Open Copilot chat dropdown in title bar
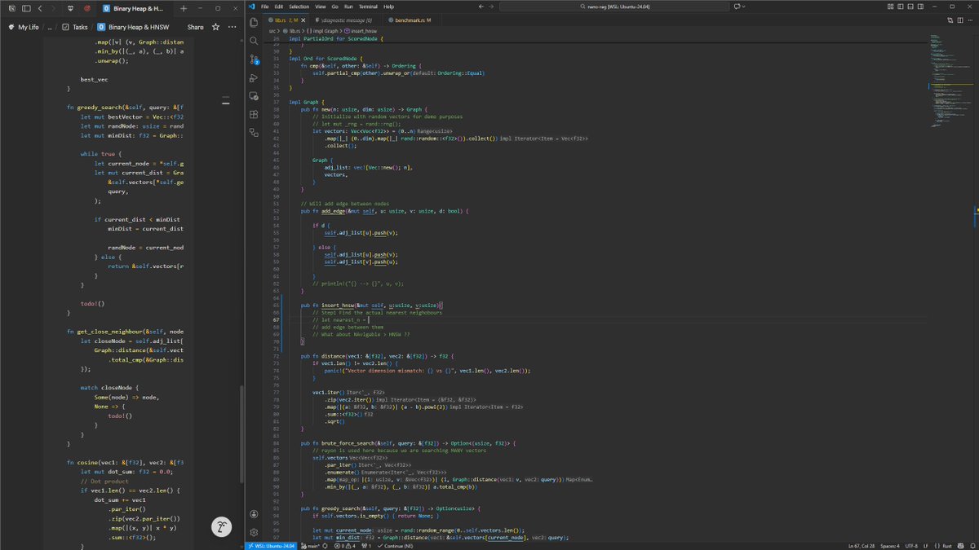This screenshot has height=550, width=979. [739, 7]
